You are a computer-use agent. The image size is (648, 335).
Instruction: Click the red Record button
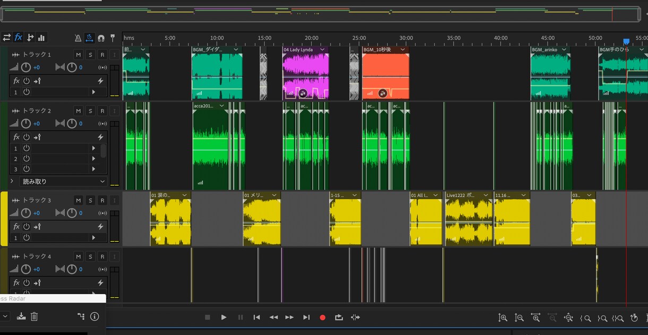click(322, 318)
